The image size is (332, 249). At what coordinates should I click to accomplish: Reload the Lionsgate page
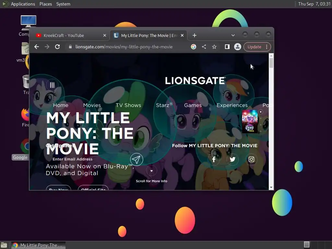point(57,47)
